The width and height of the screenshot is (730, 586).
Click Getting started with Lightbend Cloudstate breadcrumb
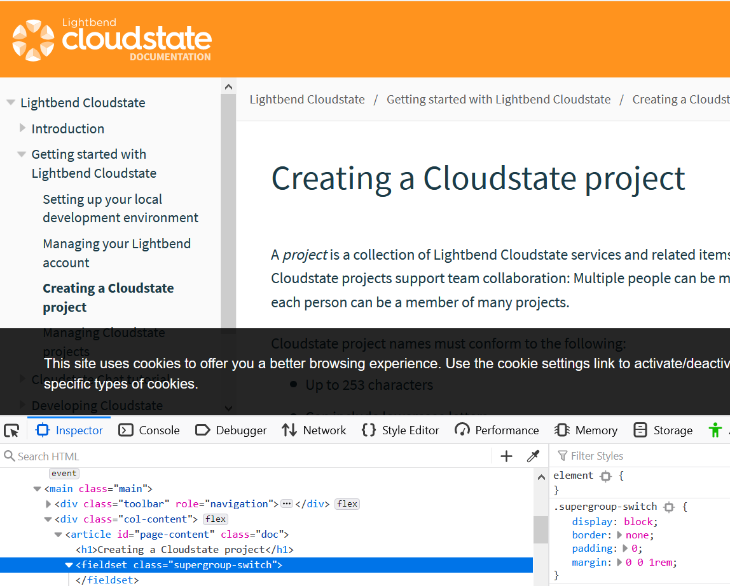[x=499, y=100]
